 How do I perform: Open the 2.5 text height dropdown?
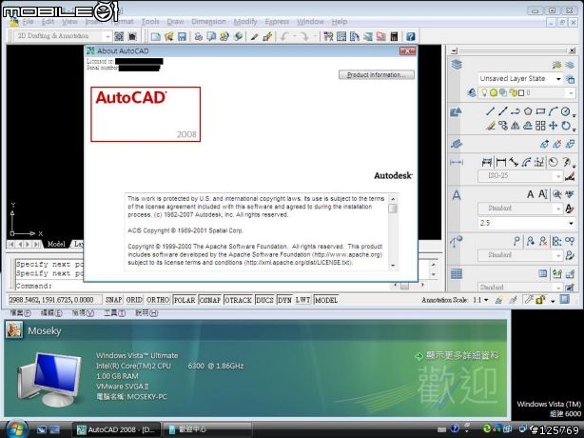tap(571, 223)
